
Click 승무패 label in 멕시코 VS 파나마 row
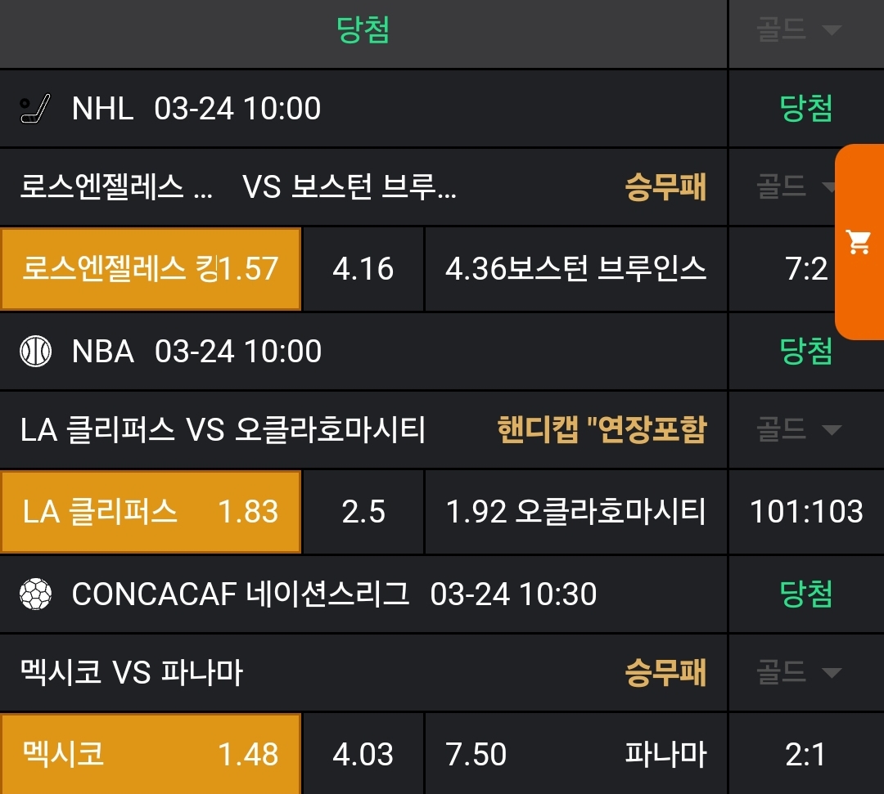click(x=665, y=673)
